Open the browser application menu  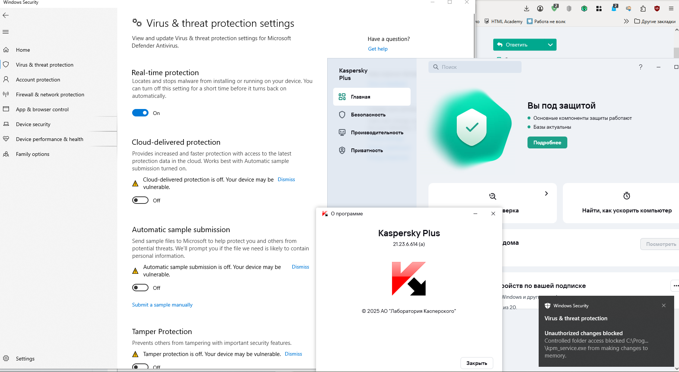[671, 9]
